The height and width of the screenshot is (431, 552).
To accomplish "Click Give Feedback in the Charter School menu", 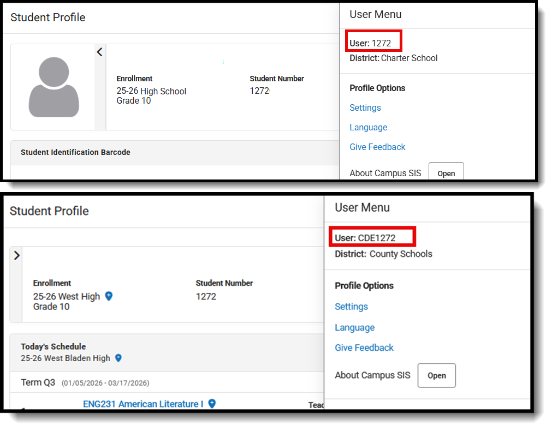I will pos(377,147).
